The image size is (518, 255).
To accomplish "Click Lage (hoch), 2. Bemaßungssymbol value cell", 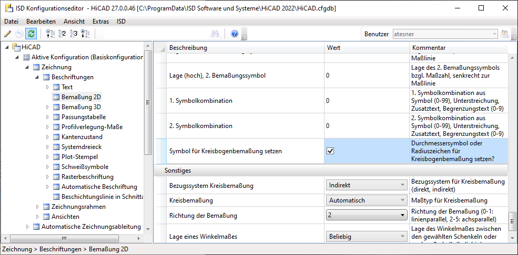I will [x=367, y=75].
